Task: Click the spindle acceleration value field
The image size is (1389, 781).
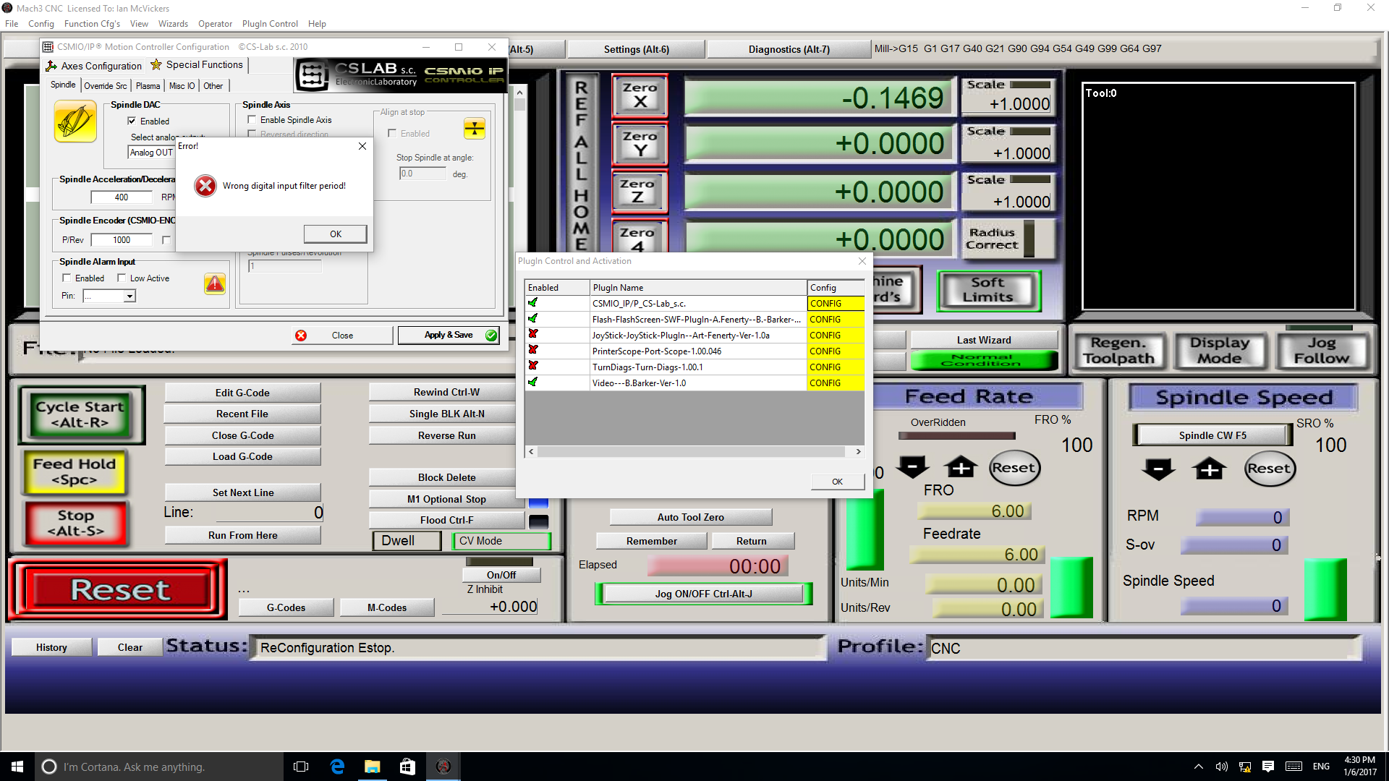Action: tap(122, 197)
